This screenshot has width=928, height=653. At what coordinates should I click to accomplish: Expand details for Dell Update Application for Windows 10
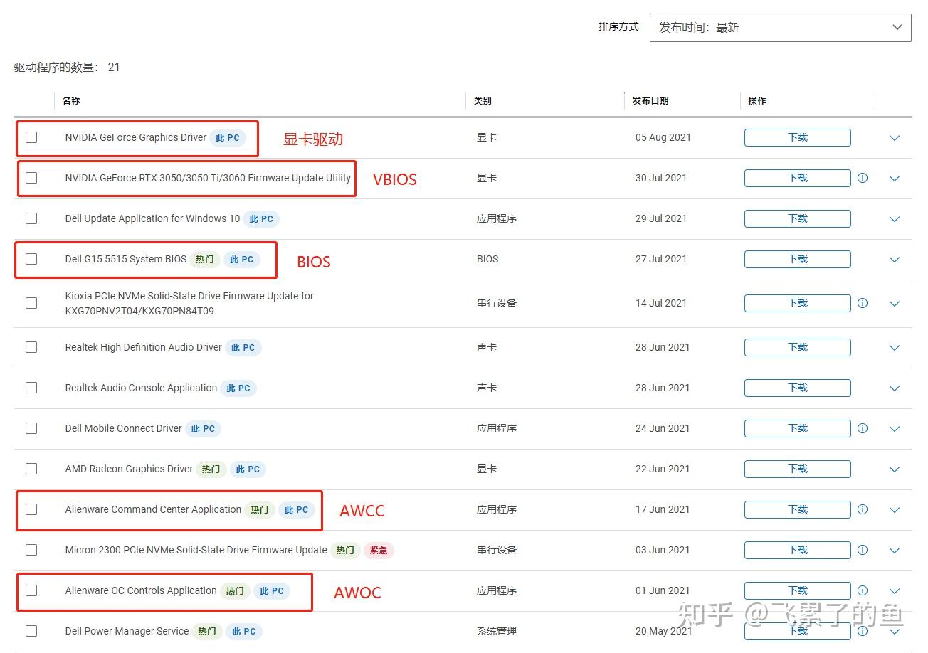[x=895, y=218]
